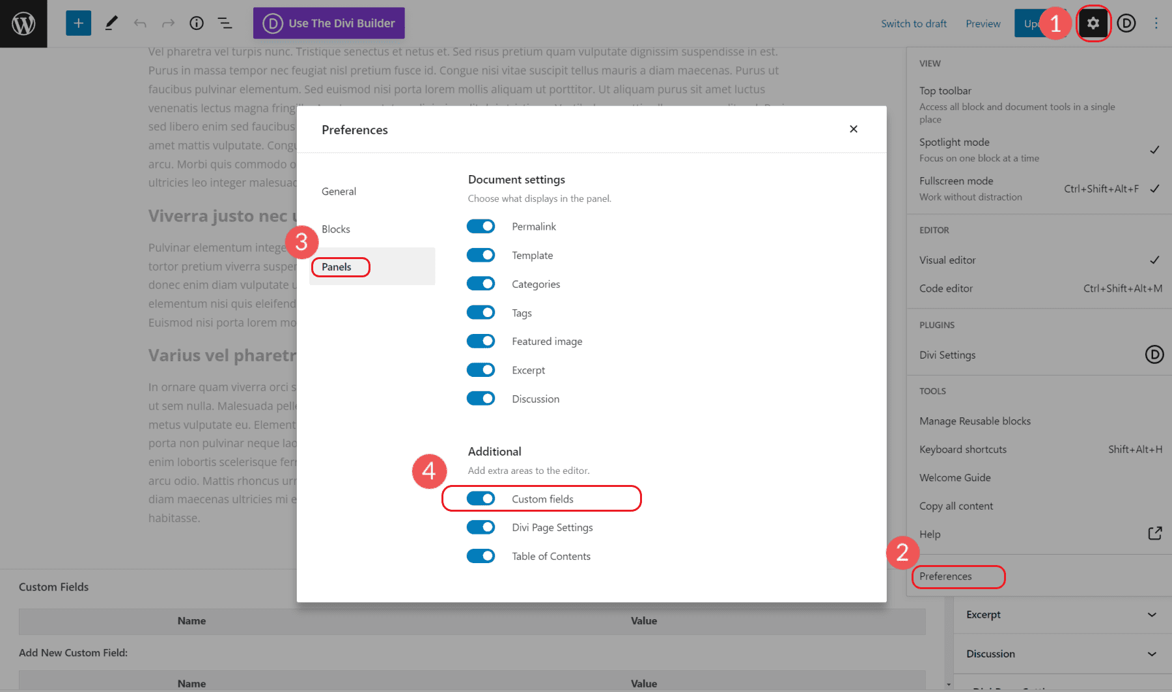
Task: Open the List View outline
Action: (x=225, y=23)
